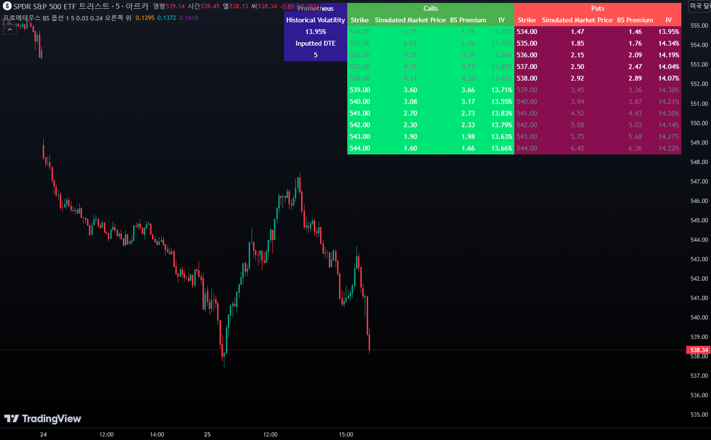Click the date 25 time axis label

[207, 435]
